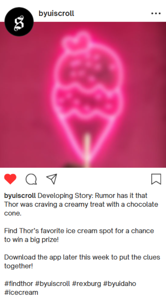
Task: Open byuiscroll username in post header
Action: pos(56,13)
